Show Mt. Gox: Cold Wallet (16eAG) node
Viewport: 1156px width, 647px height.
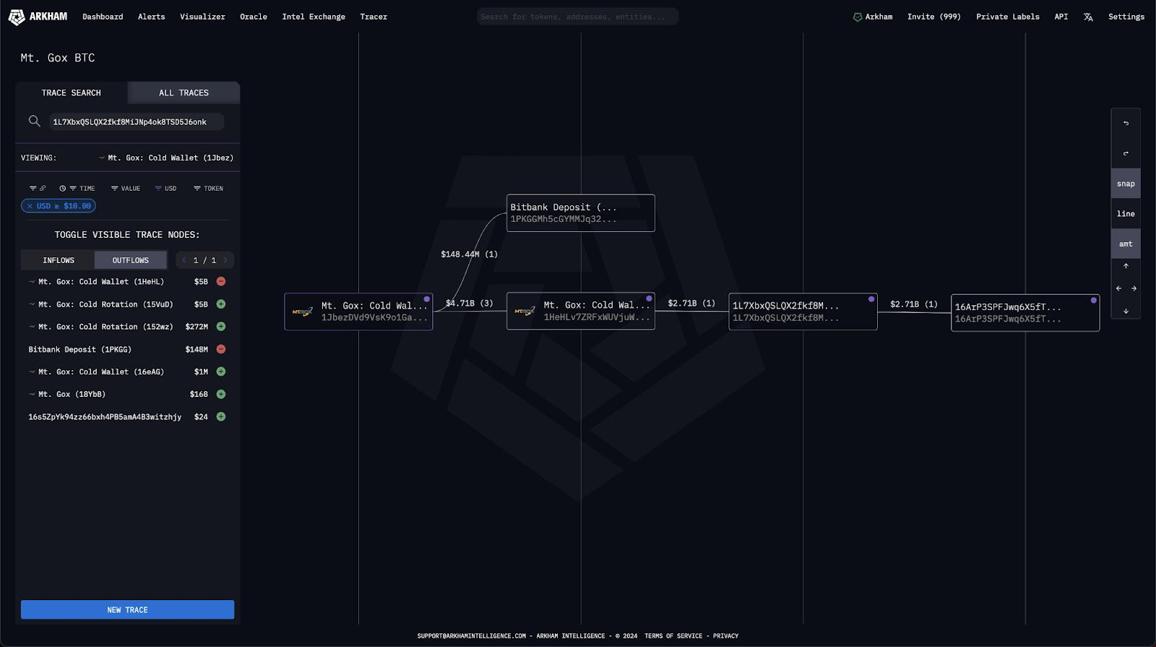(x=221, y=372)
